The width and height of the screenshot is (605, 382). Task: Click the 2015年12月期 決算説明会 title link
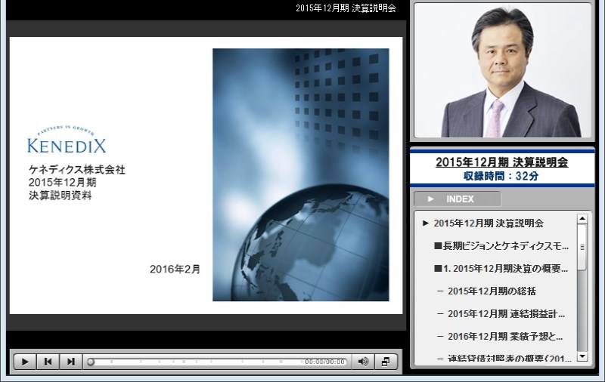click(501, 162)
